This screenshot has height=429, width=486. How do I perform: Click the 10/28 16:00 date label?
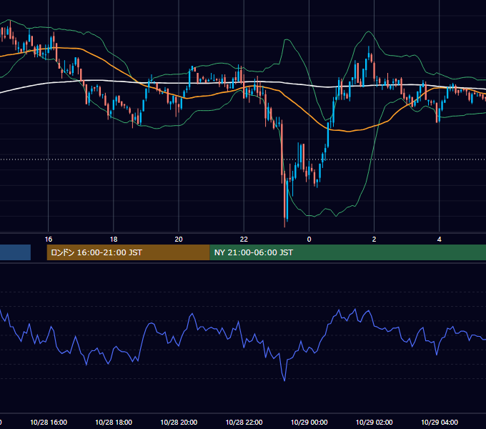(x=49, y=422)
